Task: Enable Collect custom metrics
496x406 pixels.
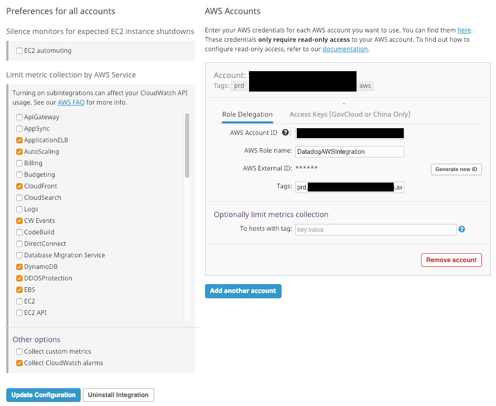Action: pyautogui.click(x=19, y=352)
